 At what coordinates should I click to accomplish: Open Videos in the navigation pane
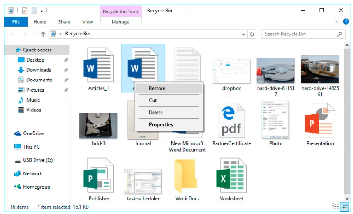coord(34,110)
